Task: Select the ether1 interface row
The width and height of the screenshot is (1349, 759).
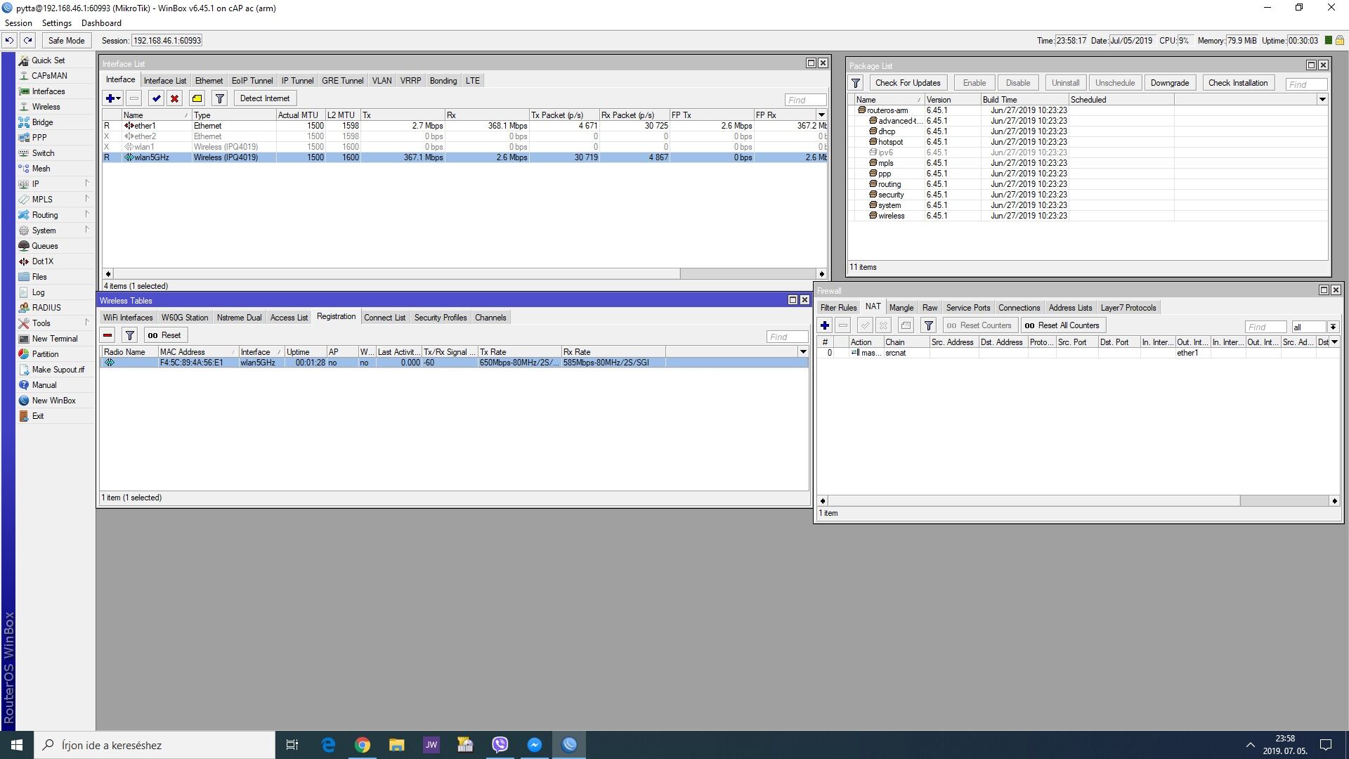Action: click(464, 126)
